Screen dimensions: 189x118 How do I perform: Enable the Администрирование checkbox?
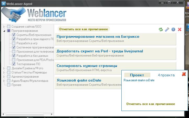9,77
